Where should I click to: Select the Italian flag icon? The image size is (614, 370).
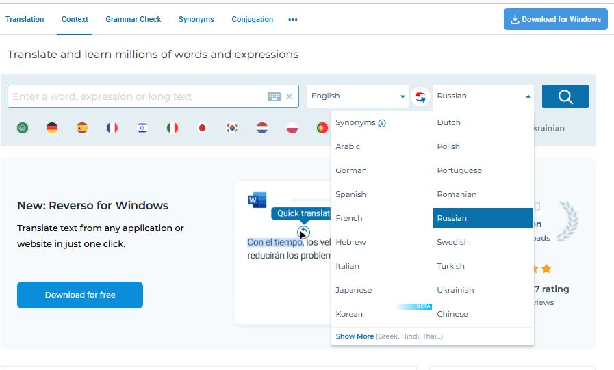(x=172, y=128)
